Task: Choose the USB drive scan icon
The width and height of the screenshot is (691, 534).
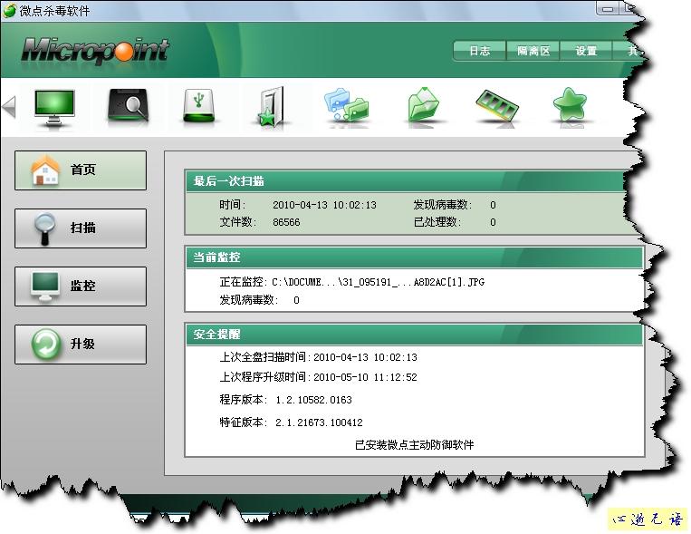Action: coord(199,106)
